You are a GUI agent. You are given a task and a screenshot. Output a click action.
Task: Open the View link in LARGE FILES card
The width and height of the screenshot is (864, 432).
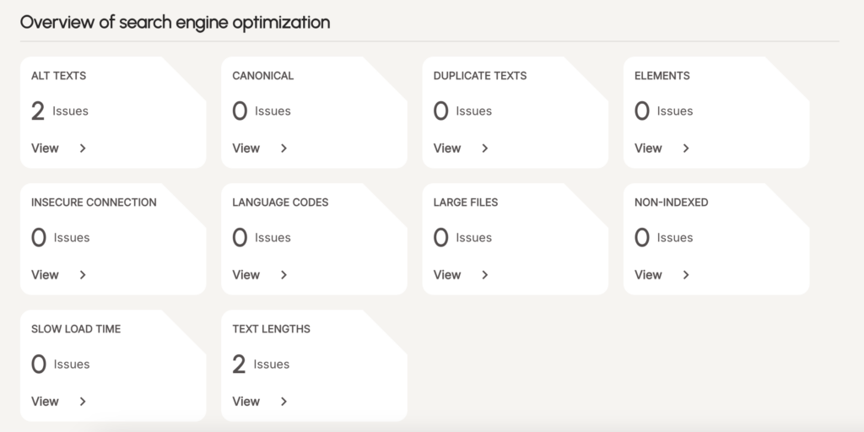(447, 275)
